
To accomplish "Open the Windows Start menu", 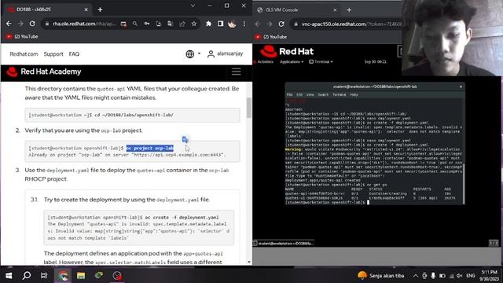I will tap(9, 276).
